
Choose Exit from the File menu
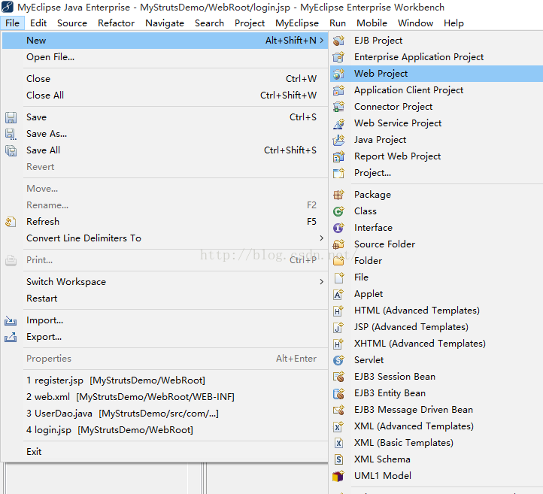coord(165,452)
